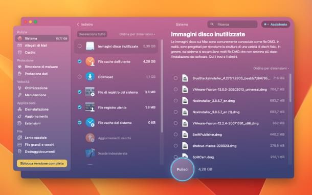Viewport: 312px width, 195px height.
Task: Click the Allegati di Mail envelope icon
Action: 19,46
